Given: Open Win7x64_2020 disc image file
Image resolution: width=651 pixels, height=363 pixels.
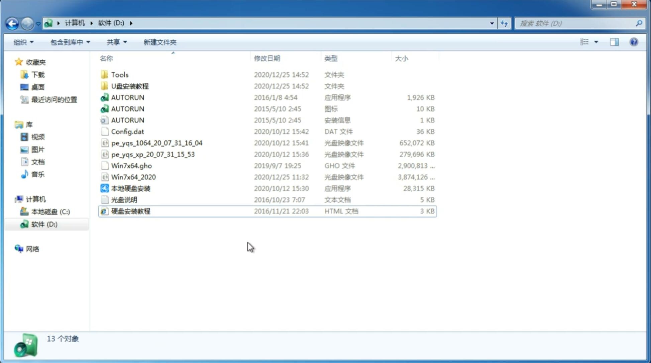Looking at the screenshot, I should (134, 177).
